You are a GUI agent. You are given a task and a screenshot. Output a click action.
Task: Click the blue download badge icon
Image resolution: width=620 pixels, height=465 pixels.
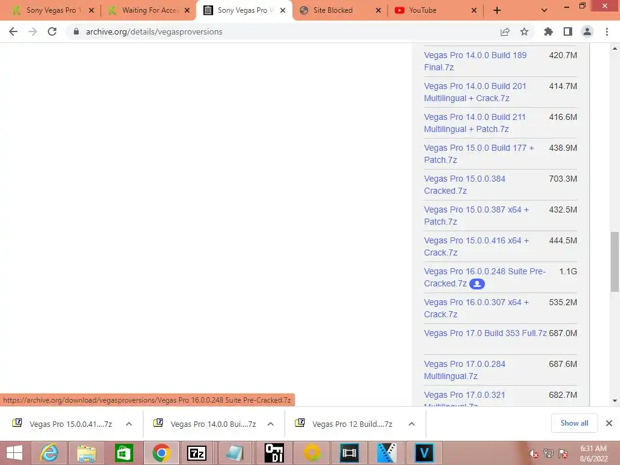pyautogui.click(x=477, y=284)
